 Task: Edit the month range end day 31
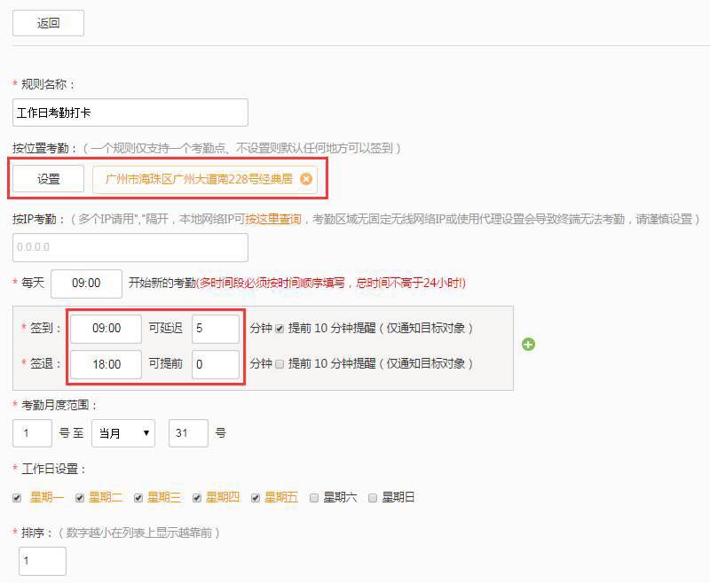coord(188,433)
